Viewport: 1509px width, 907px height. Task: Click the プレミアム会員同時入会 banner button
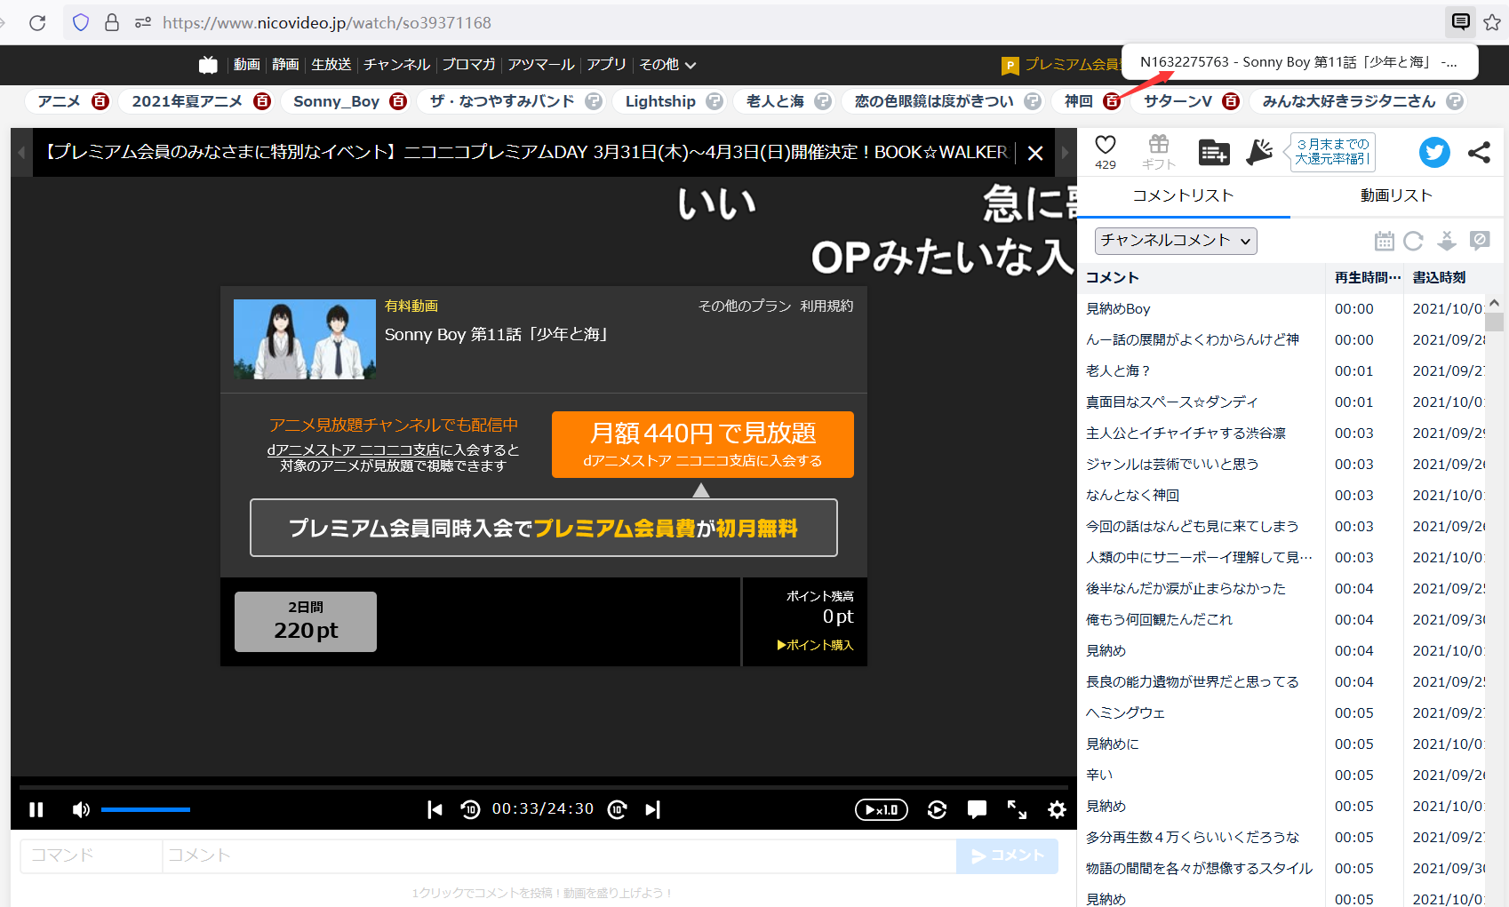tap(544, 528)
